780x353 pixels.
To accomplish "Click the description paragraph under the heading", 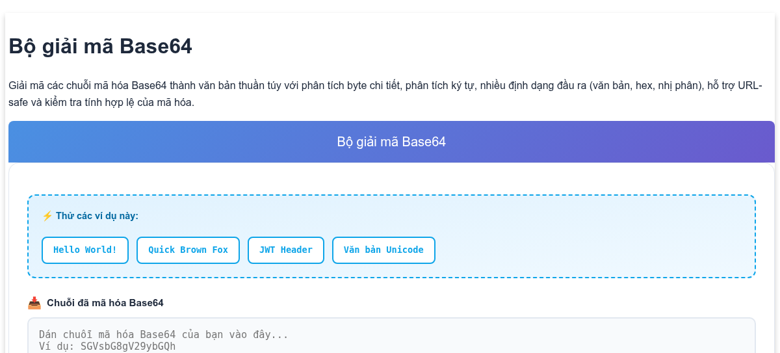I will [x=385, y=94].
